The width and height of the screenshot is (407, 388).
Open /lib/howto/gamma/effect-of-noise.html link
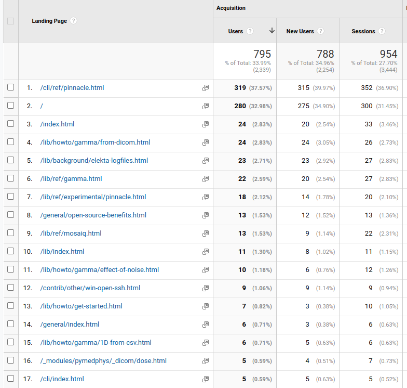[x=100, y=270]
